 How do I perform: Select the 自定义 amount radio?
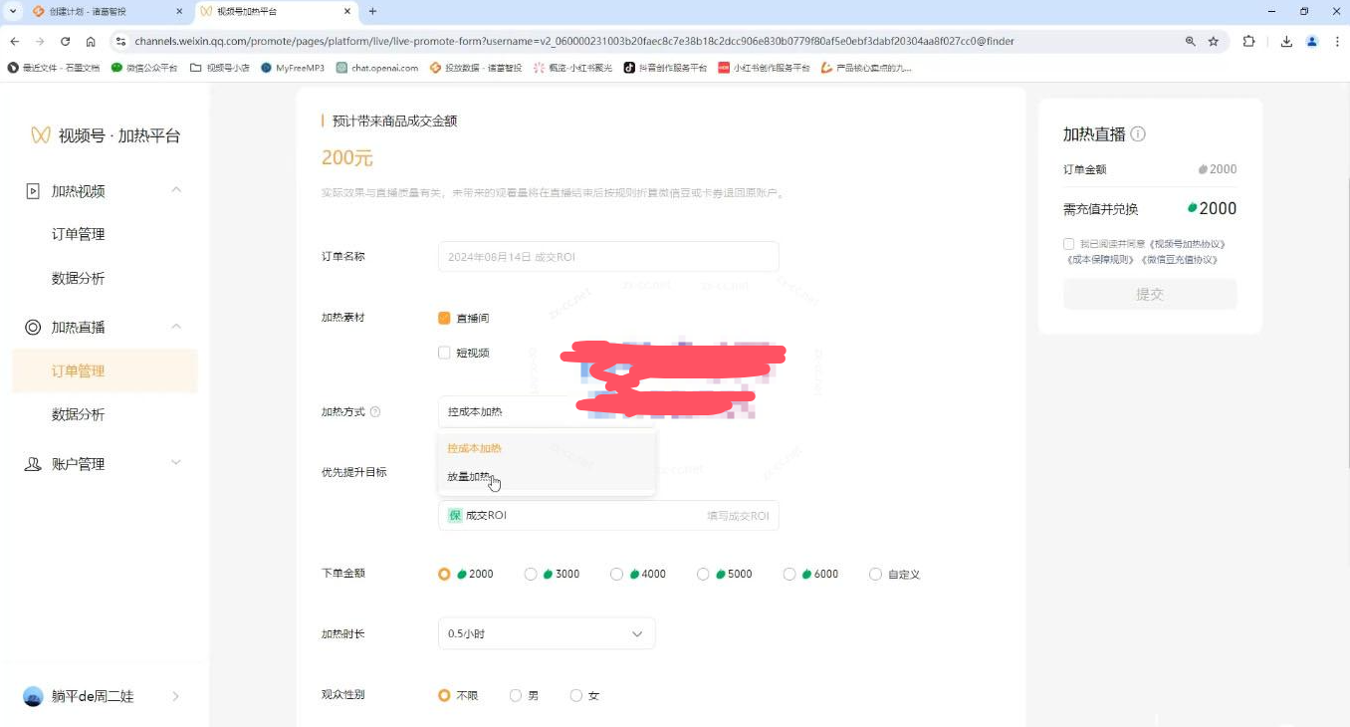coord(876,574)
